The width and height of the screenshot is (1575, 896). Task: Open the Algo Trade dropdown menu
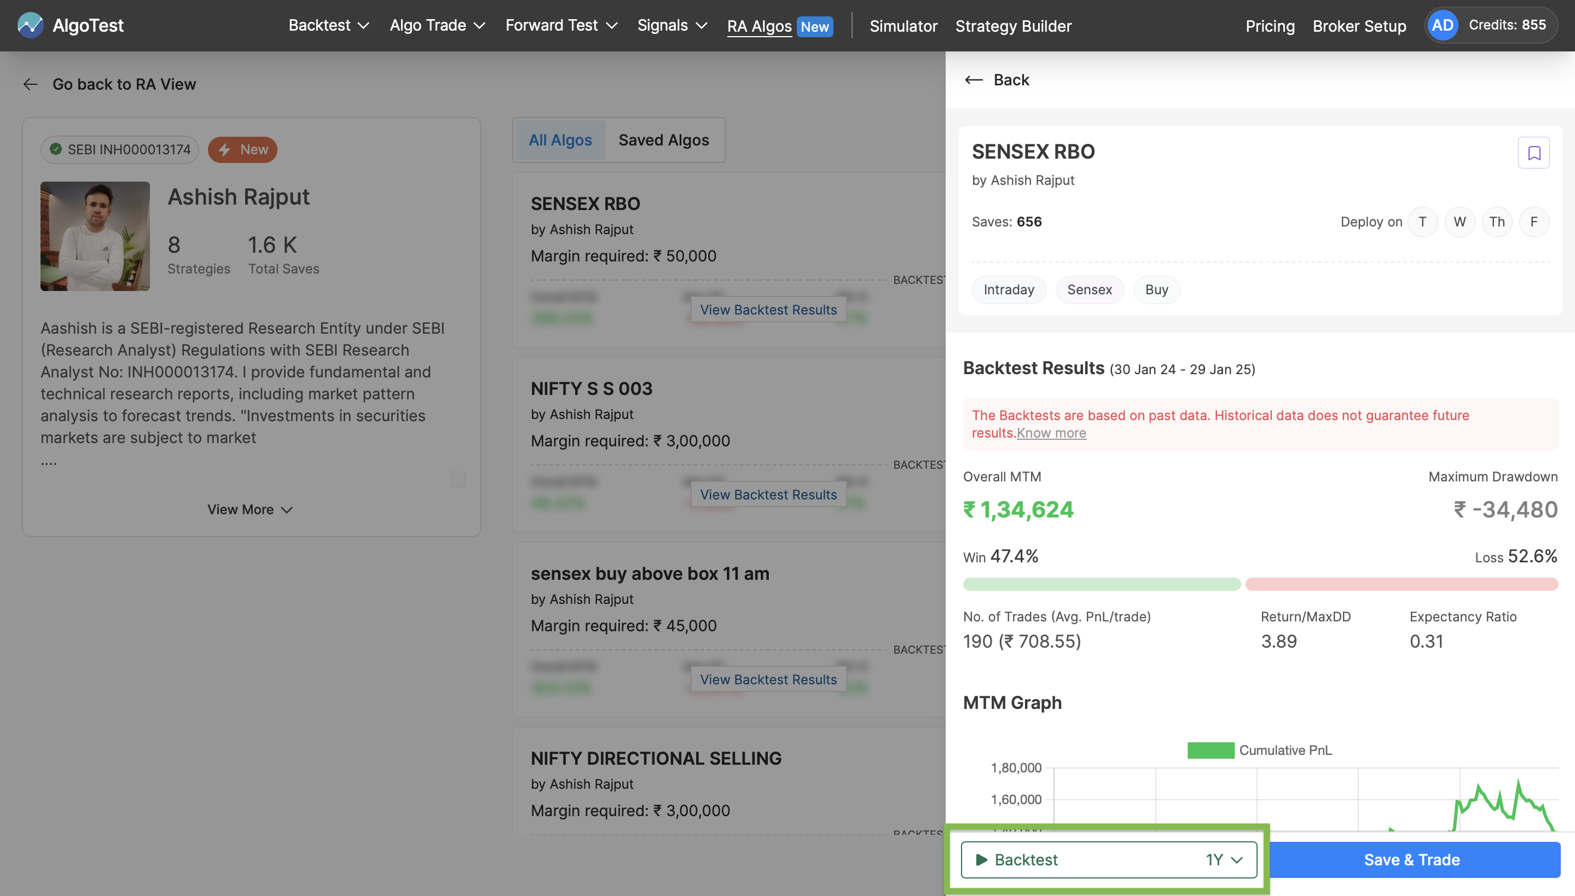[438, 25]
